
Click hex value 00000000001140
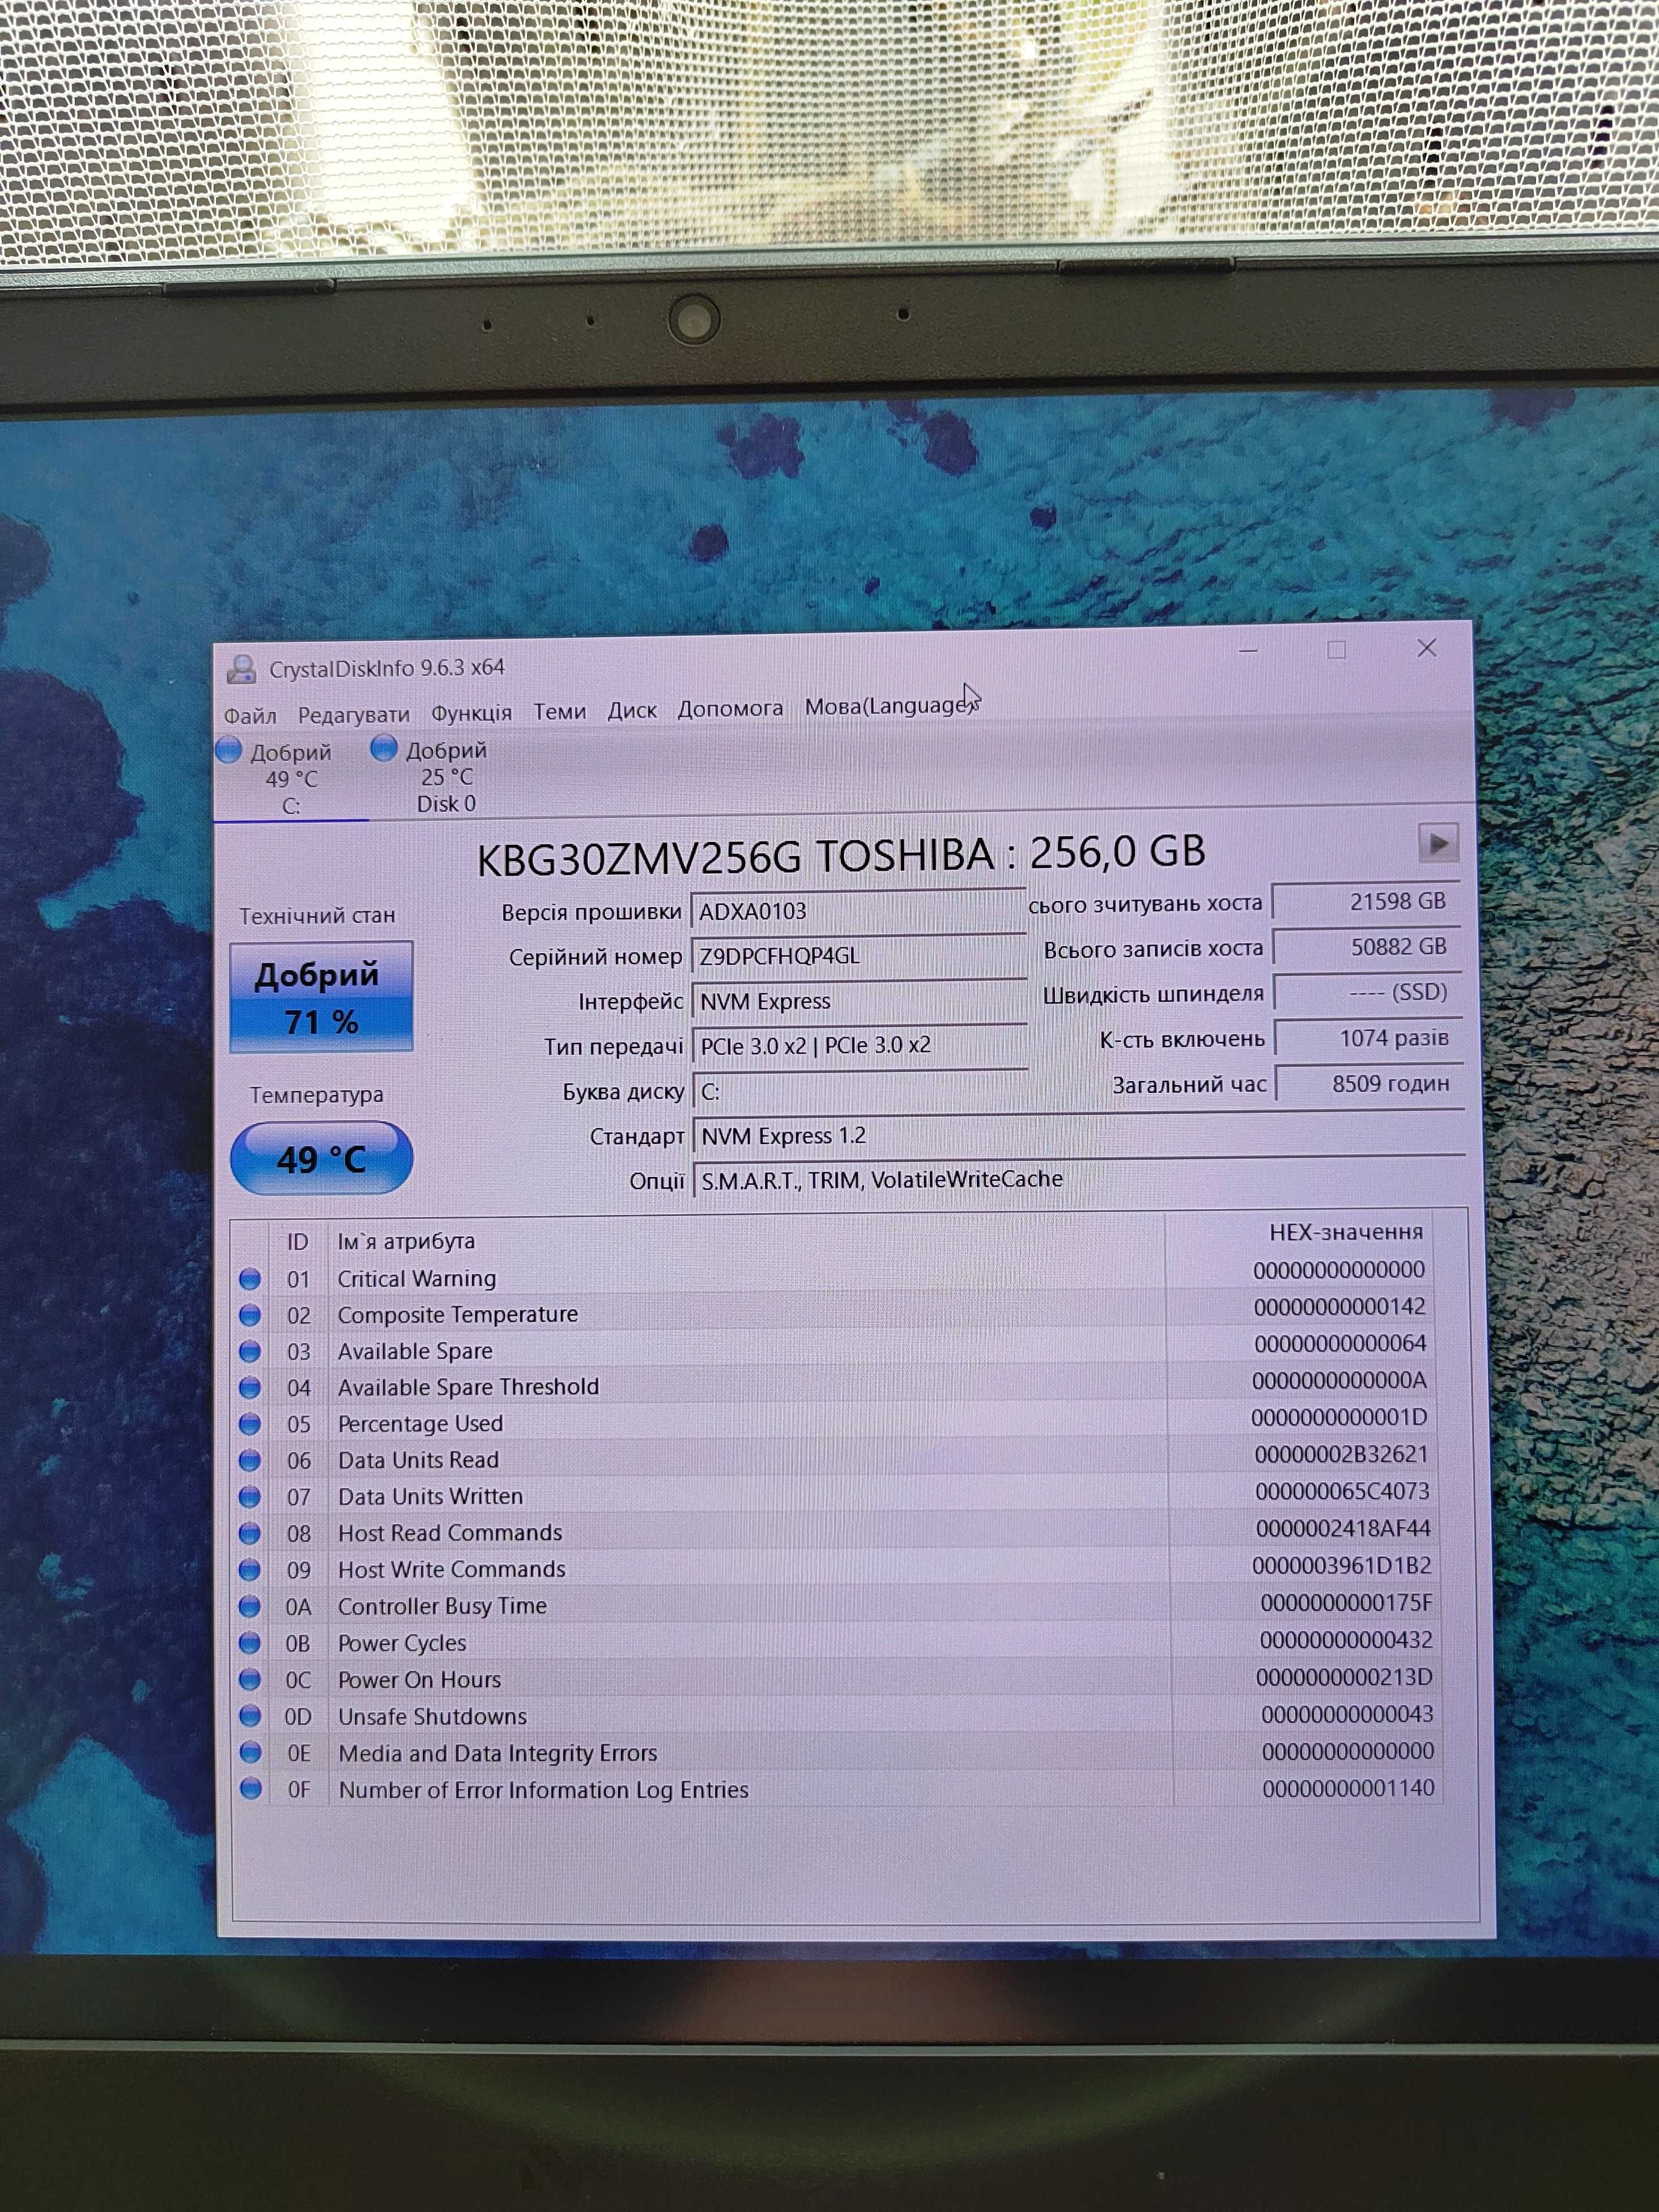pos(1348,1788)
